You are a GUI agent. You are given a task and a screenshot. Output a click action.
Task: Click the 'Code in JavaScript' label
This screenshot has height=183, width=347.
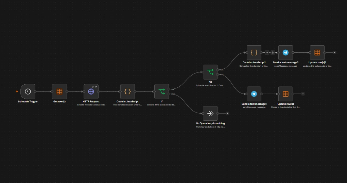[127, 101]
